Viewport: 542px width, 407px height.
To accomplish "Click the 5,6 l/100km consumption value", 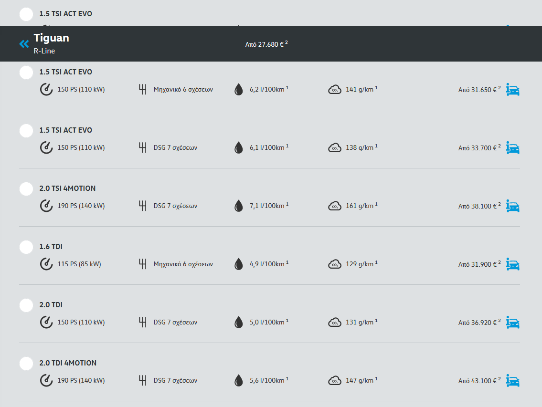I will [x=269, y=380].
